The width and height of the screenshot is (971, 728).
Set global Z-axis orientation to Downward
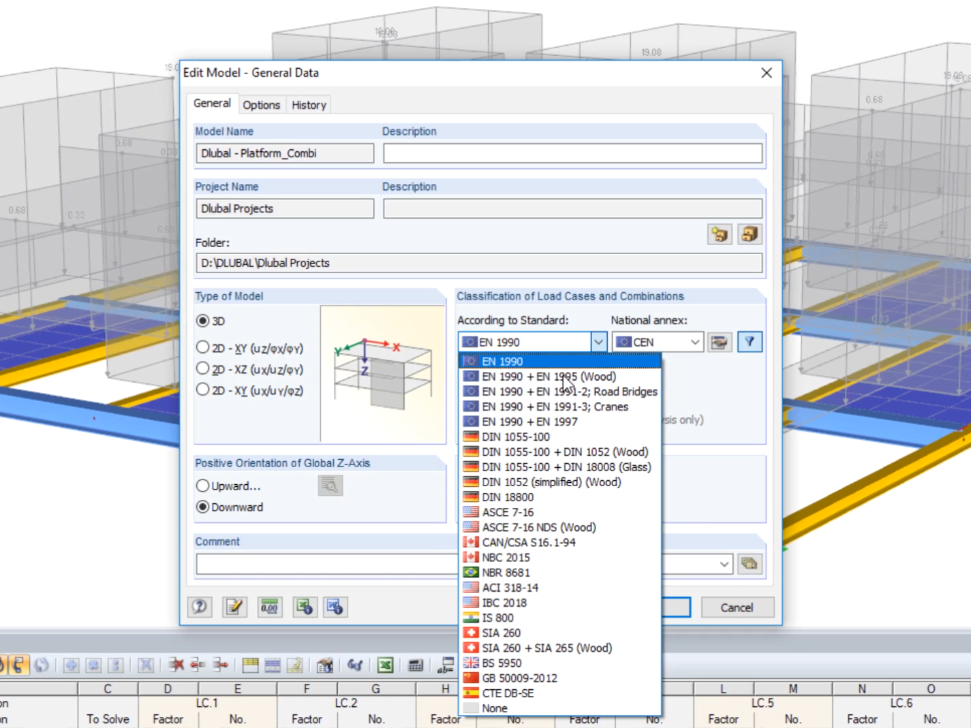tap(202, 507)
